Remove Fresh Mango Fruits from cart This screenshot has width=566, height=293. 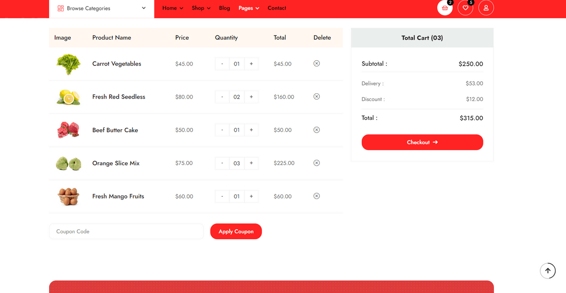coord(316,196)
